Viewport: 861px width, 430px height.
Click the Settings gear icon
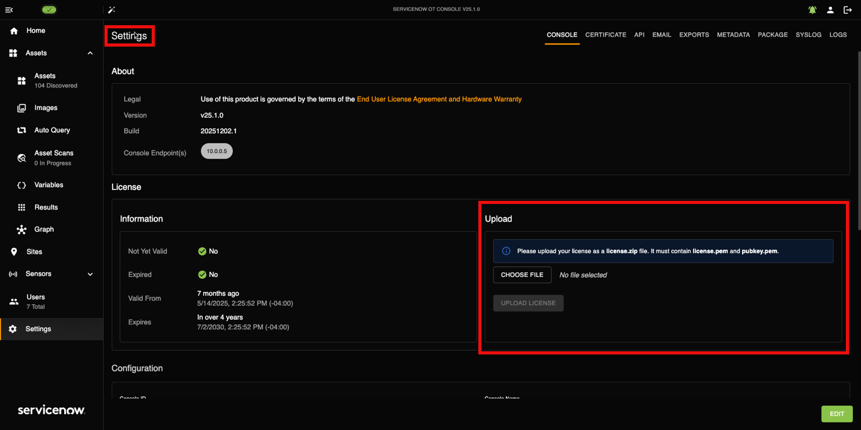pyautogui.click(x=13, y=329)
